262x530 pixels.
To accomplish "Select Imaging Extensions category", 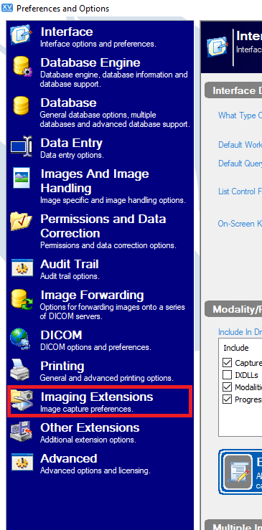I will [100, 401].
